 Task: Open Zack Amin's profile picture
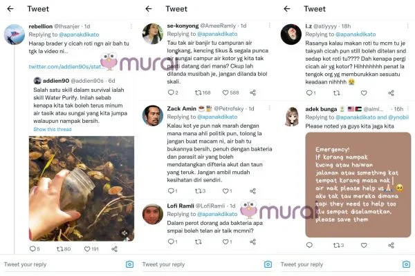pyautogui.click(x=152, y=115)
